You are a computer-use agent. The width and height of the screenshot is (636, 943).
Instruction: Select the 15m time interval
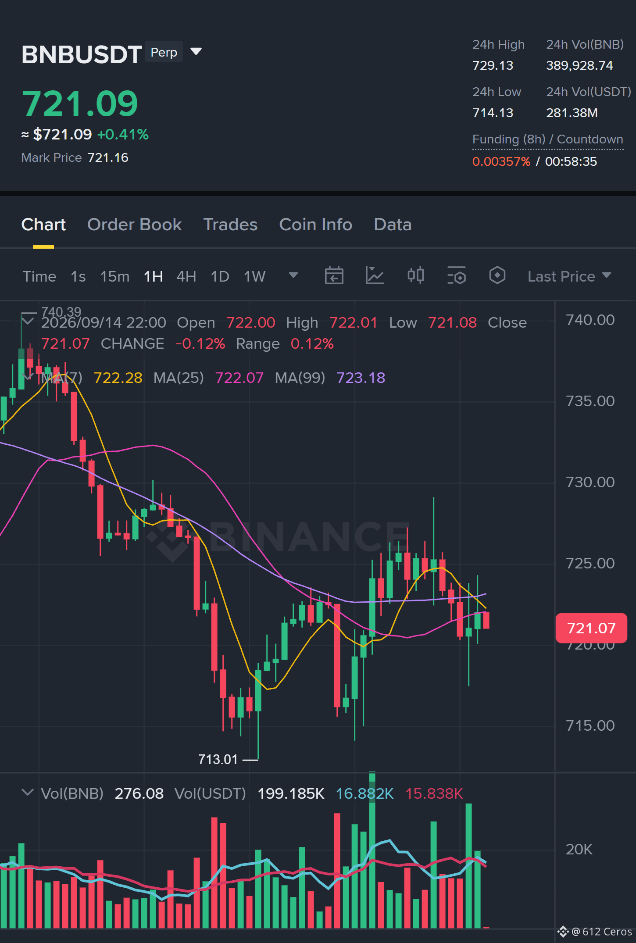click(114, 276)
